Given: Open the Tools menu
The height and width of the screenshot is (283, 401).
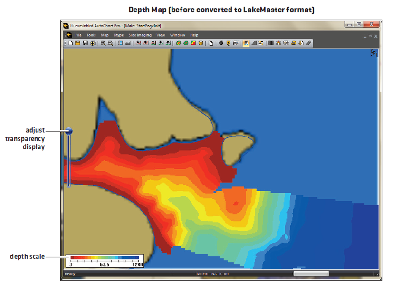Looking at the screenshot, I should coord(91,35).
